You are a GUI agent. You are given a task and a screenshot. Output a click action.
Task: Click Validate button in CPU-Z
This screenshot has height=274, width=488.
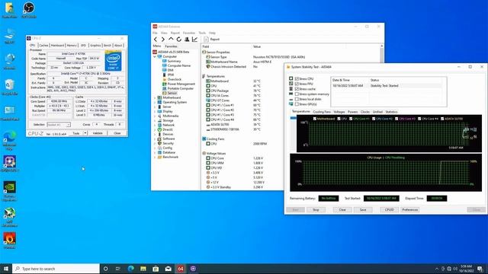(98, 133)
